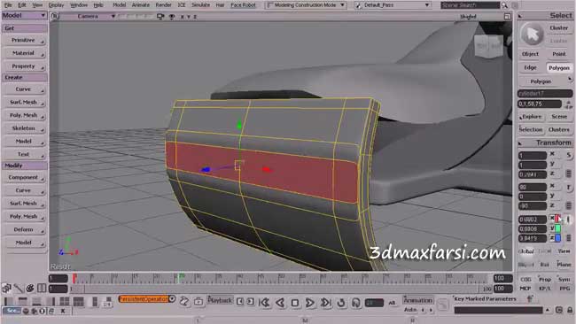Open the Render menu
The image size is (576, 324).
coord(163,5)
